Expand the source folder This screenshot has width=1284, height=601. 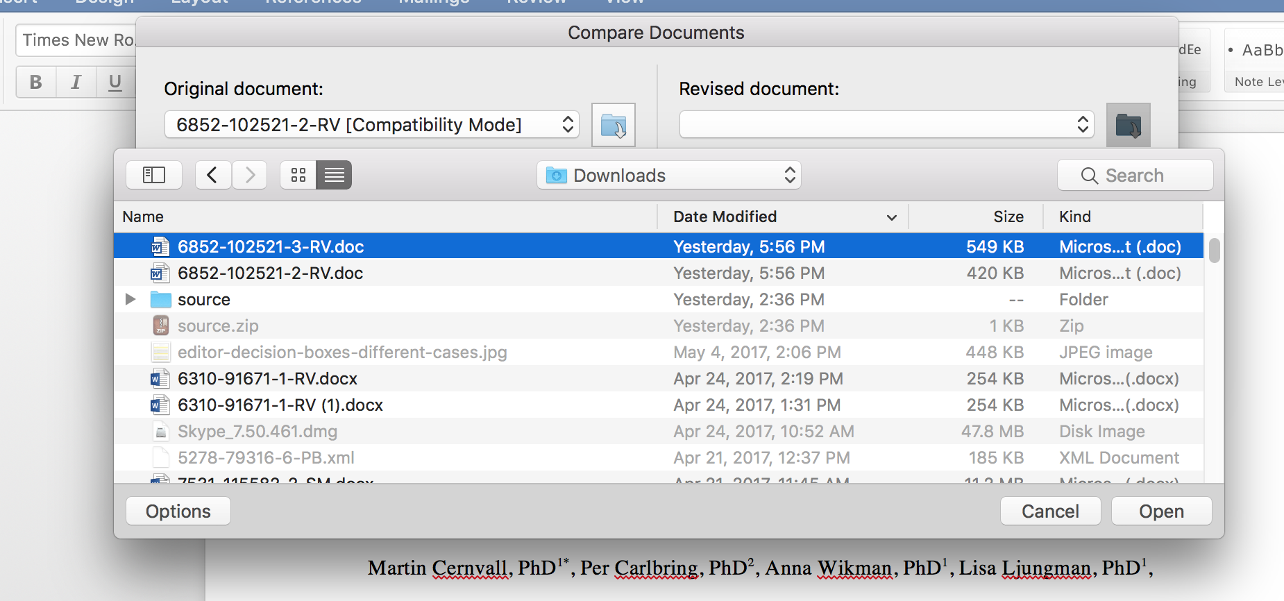coord(130,299)
